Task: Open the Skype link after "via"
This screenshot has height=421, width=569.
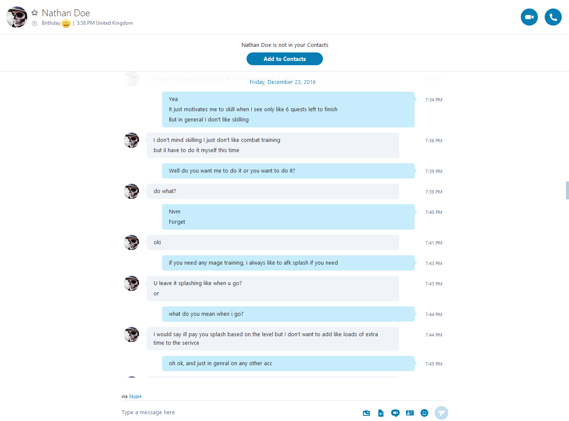Action: click(135, 396)
